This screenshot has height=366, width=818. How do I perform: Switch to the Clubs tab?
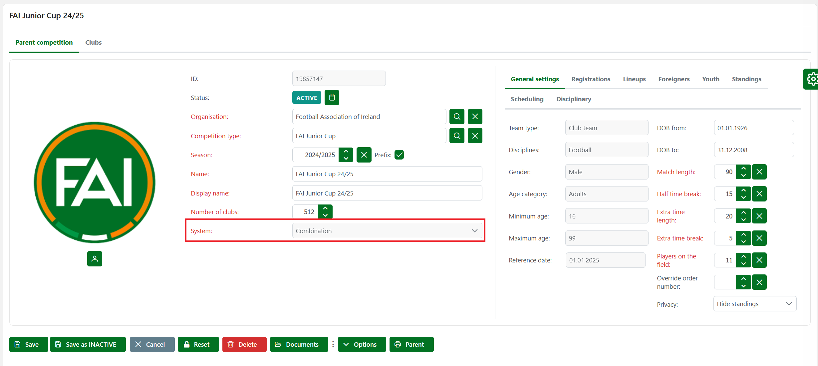click(93, 42)
